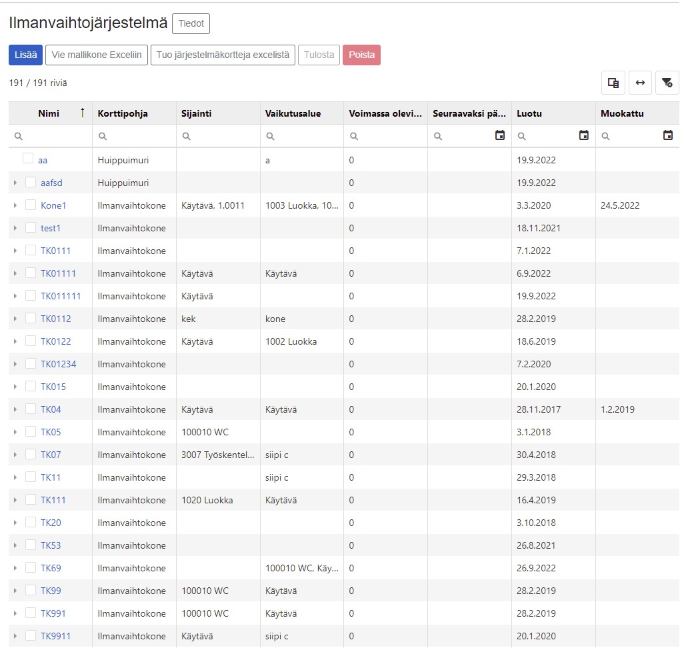
Task: Tick the checkbox for row aa
Action: [x=28, y=158]
